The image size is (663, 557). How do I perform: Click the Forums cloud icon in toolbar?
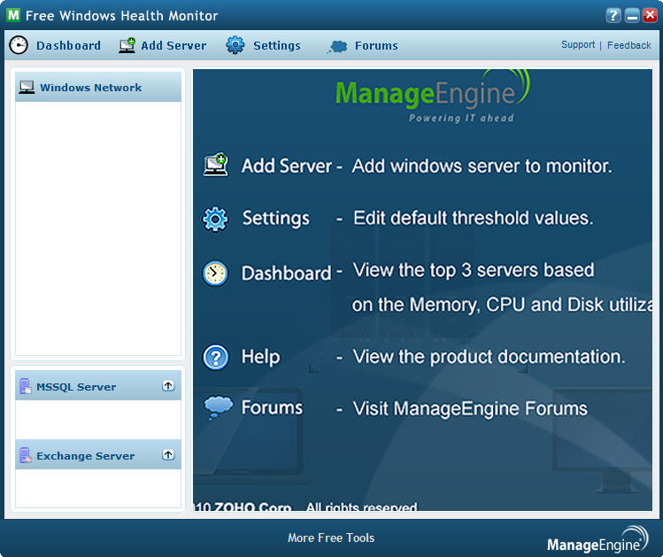point(337,46)
